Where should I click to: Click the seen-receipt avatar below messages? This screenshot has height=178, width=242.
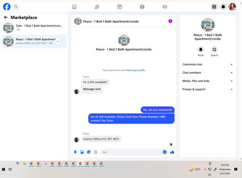[171, 144]
